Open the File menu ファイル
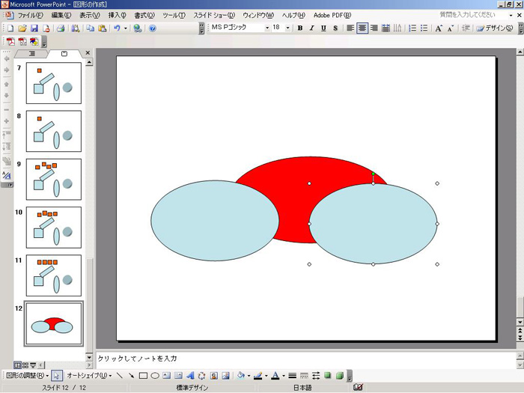 point(31,16)
